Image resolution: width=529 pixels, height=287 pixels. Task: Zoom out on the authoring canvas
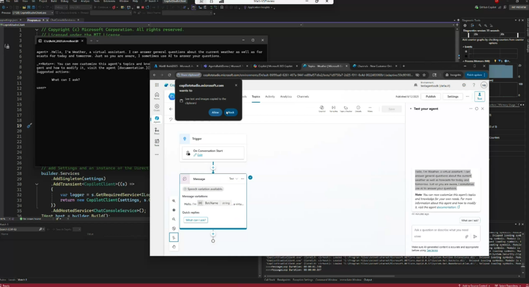[174, 219]
